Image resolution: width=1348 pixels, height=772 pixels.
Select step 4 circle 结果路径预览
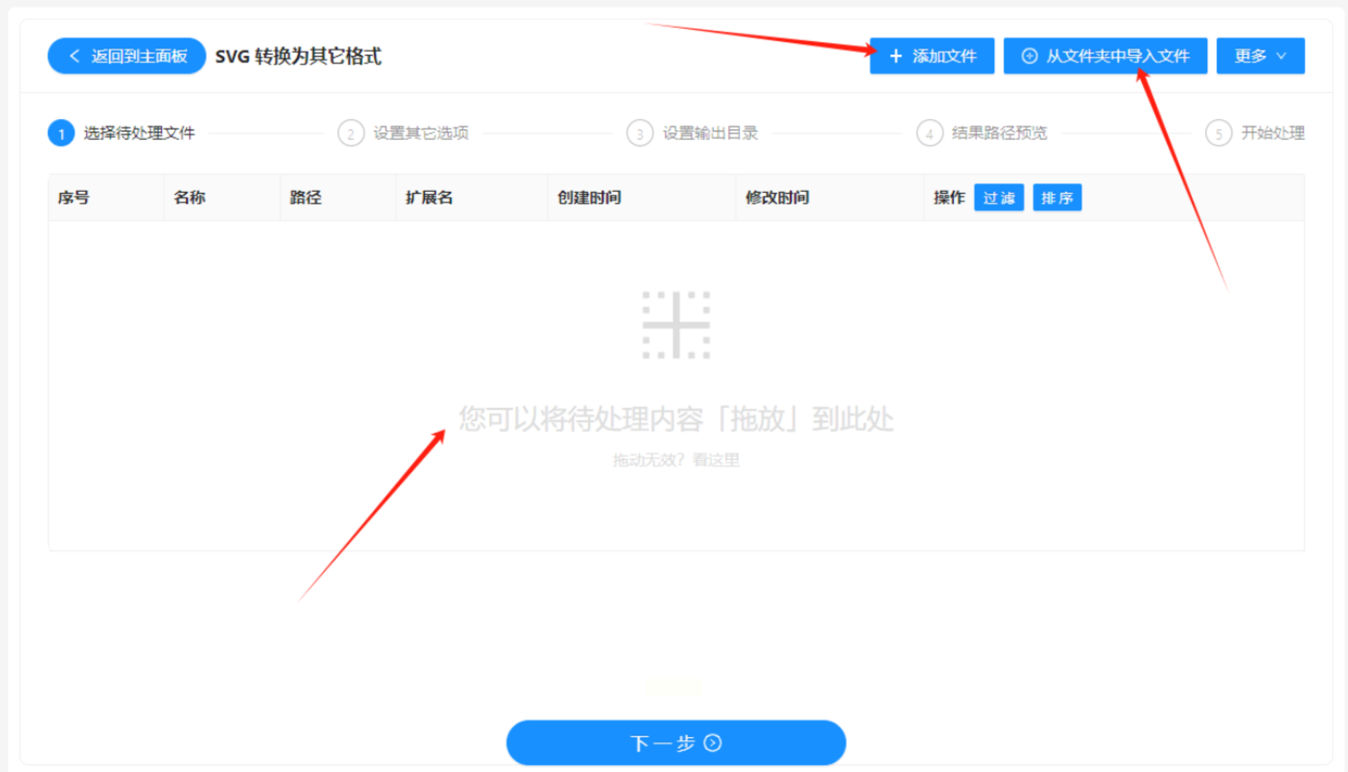(x=929, y=133)
